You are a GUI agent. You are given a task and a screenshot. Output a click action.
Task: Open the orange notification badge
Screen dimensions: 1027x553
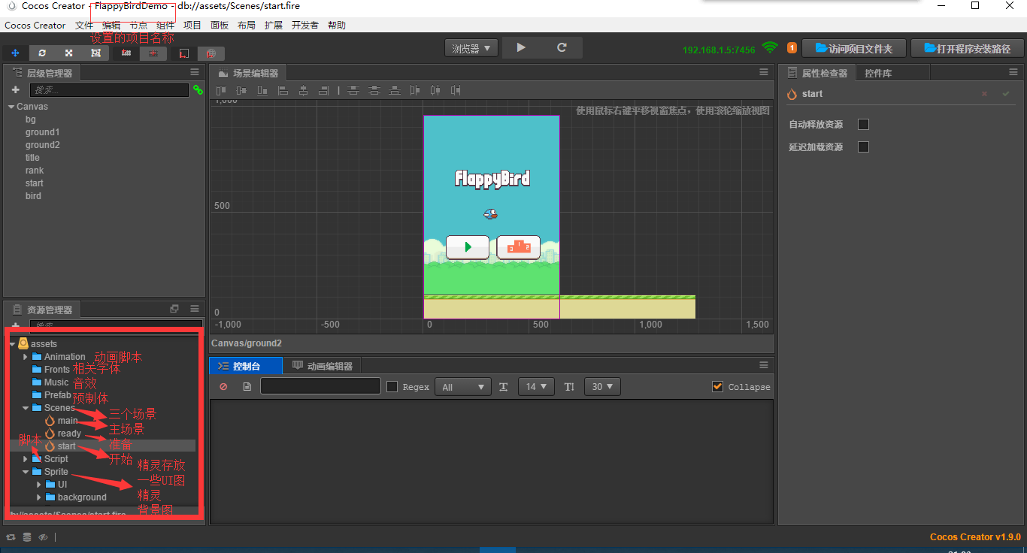point(792,48)
